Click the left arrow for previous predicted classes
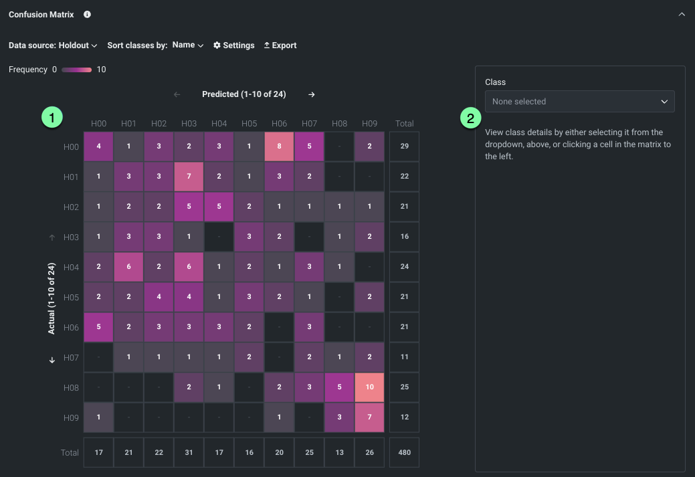 [177, 94]
